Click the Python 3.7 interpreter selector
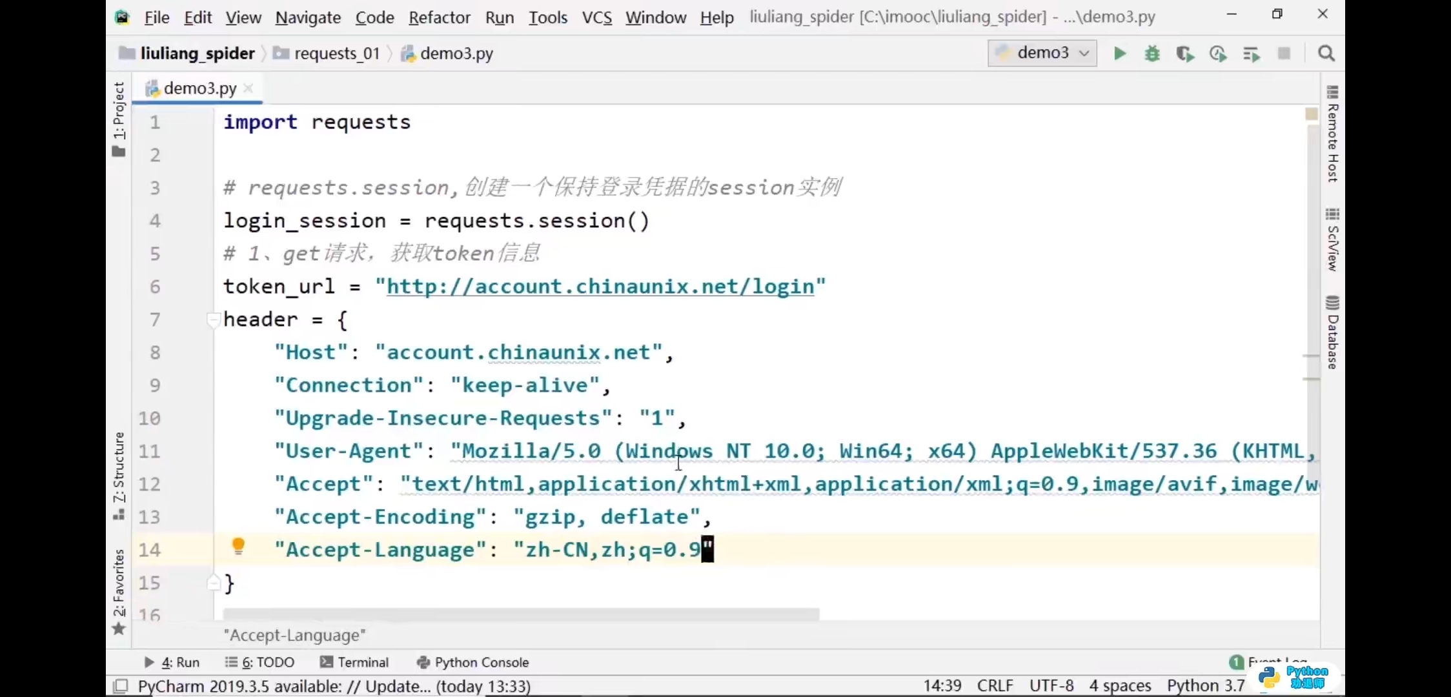1451x697 pixels. [x=1205, y=685]
